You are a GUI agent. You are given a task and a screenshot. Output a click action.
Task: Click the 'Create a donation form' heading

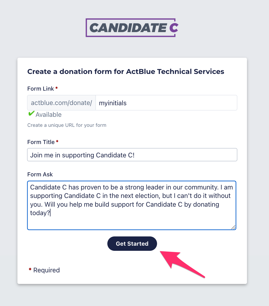(x=126, y=72)
